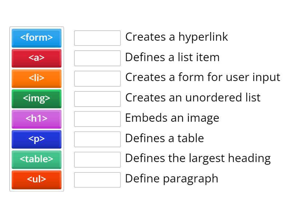Click the tile list panel on the left
This screenshot has width=291, height=218.
[36, 109]
